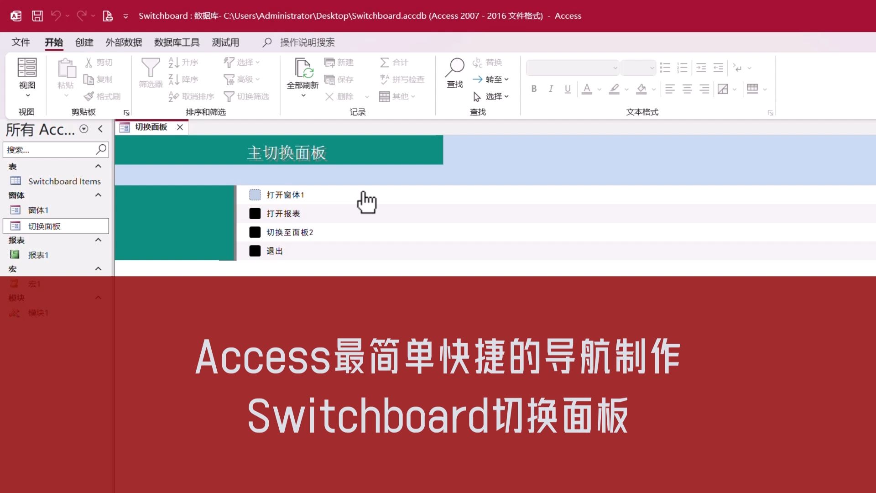876x493 pixels.
Task: Click the bullets list icon
Action: point(665,68)
